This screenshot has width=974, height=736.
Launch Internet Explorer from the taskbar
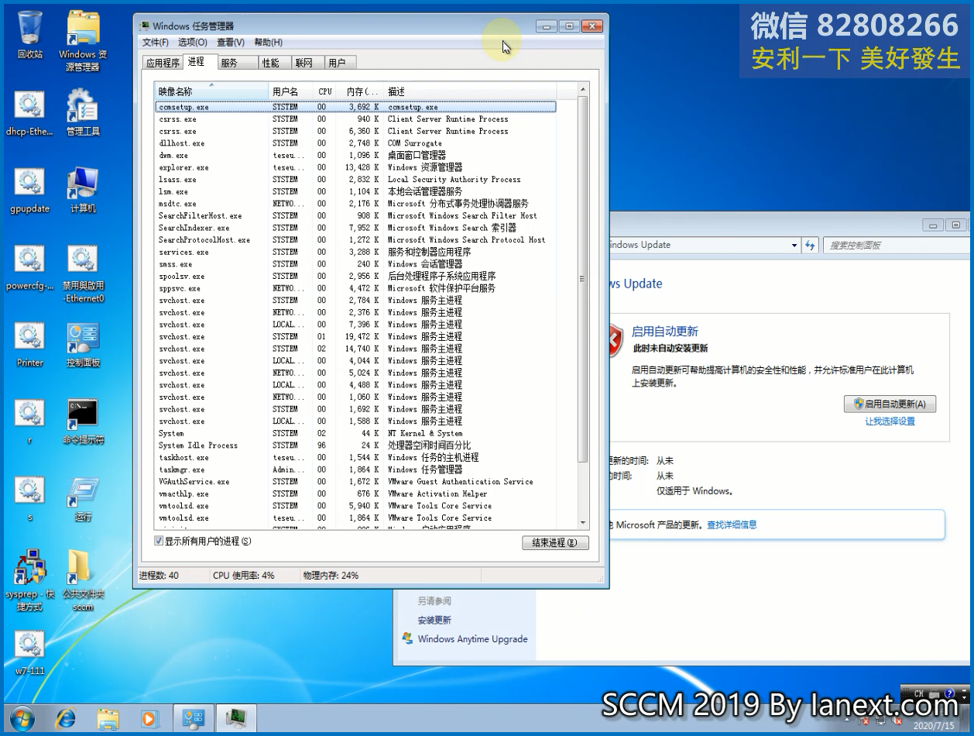pyautogui.click(x=66, y=719)
